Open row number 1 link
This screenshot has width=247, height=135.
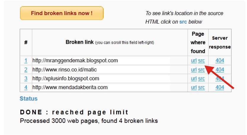(26, 61)
